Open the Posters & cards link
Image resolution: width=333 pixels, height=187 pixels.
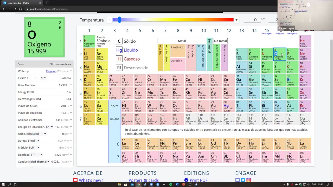(x=144, y=180)
